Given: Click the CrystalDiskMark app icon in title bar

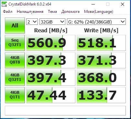Looking at the screenshot, I should tap(4, 4).
